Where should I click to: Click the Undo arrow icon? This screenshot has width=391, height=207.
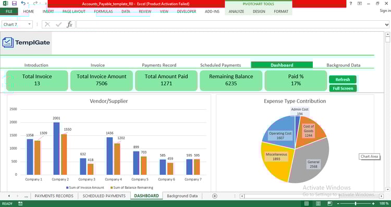click(x=23, y=3)
